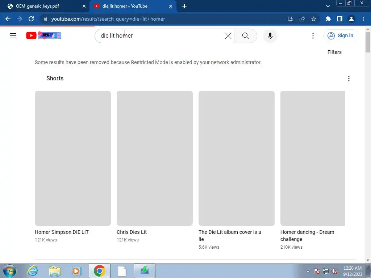
Task: Open 'The Die Lit album cover is a lie' title
Action: 230,236
